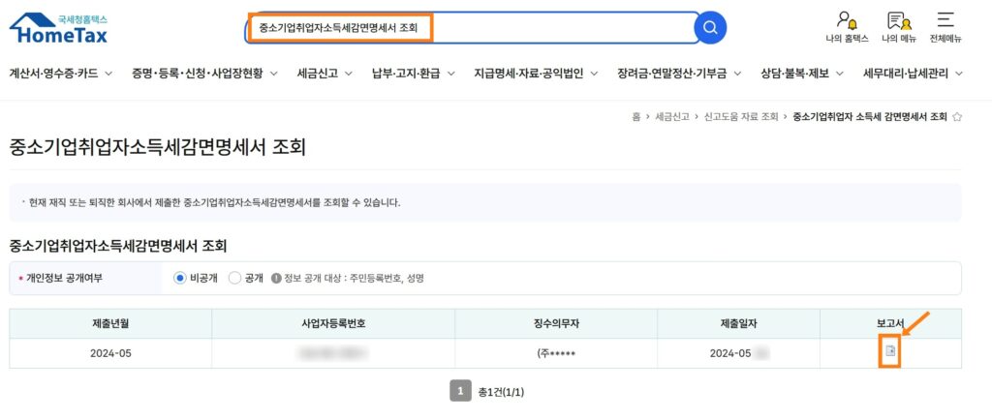Click the (주***** 징수의무자 cell
Image resolution: width=992 pixels, height=420 pixels.
[556, 353]
